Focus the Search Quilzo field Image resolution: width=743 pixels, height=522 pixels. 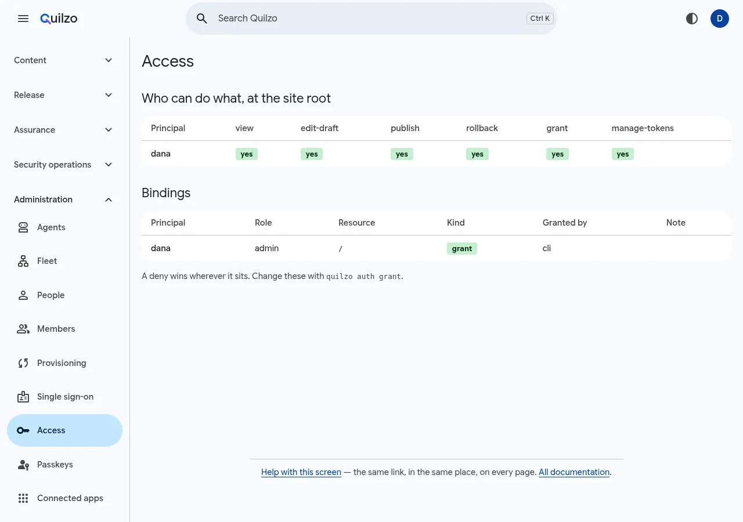(371, 19)
